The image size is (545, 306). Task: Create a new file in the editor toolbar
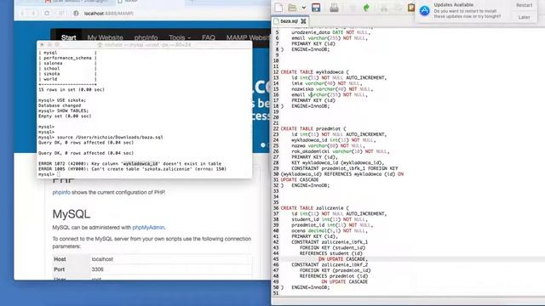(278, 8)
